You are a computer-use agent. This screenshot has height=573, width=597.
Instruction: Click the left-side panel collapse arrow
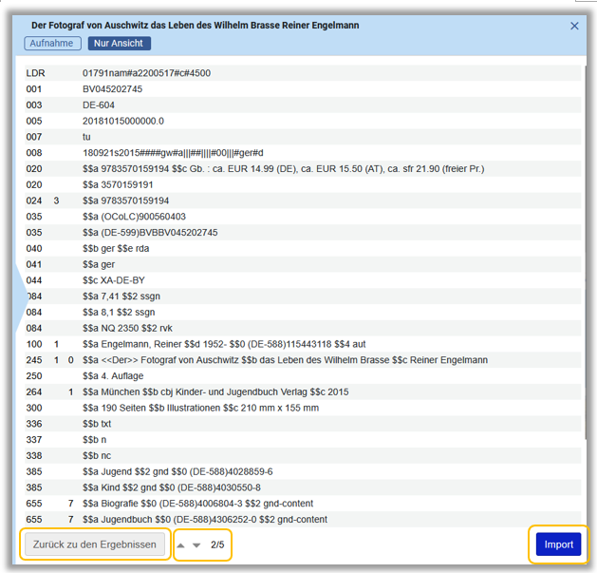(x=21, y=297)
